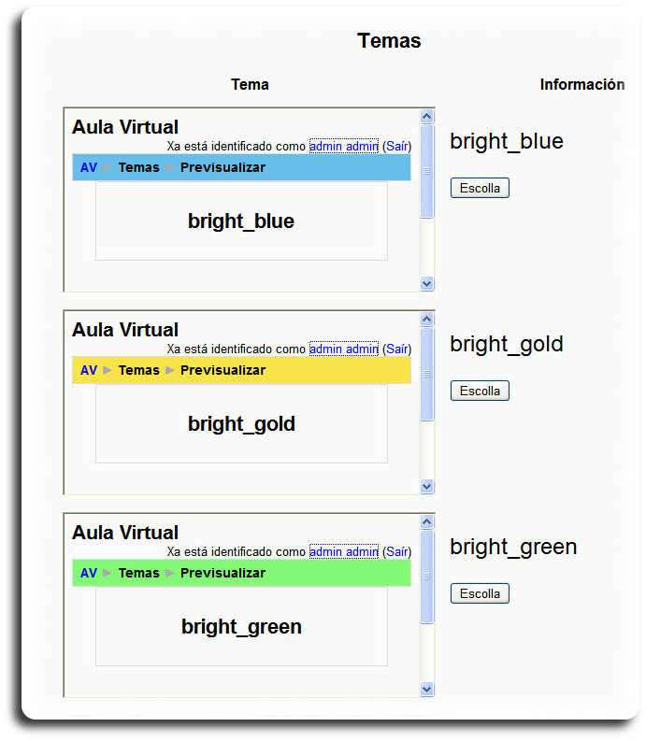Click Saír link in bright_gold preview
Viewport: 646px width, 741px height.
[397, 349]
